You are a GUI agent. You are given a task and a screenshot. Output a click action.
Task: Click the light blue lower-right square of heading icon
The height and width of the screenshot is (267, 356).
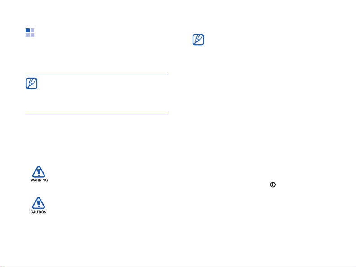32,35
